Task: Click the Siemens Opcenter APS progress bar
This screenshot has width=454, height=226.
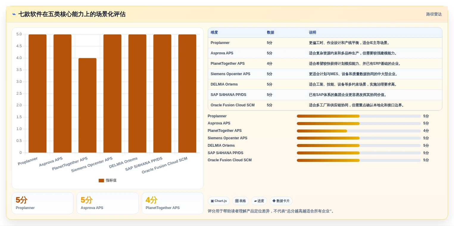Action: 359,138
